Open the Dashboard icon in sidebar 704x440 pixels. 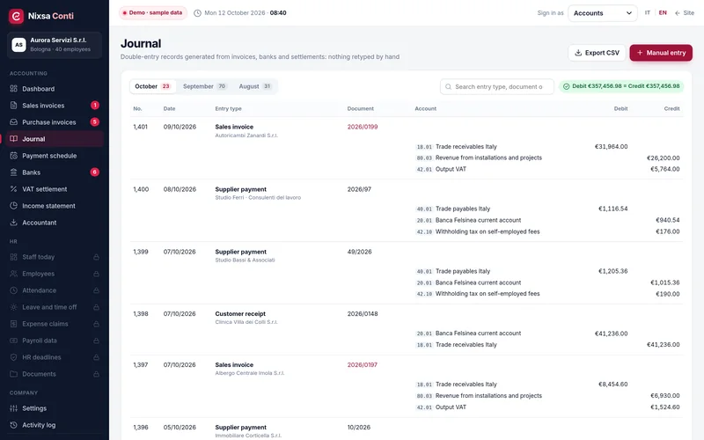click(x=13, y=89)
